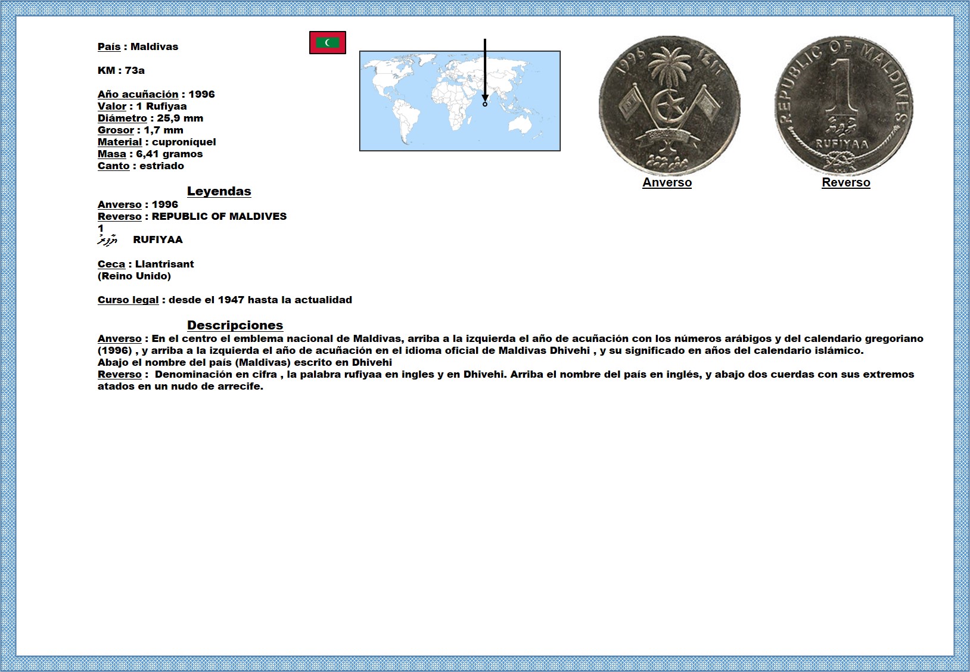Click '25,9 mm' diameter value

pyautogui.click(x=180, y=118)
